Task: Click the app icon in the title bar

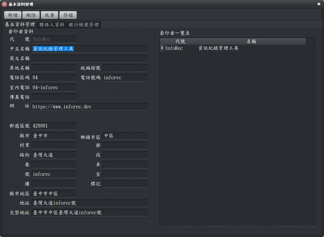Action: [4, 4]
